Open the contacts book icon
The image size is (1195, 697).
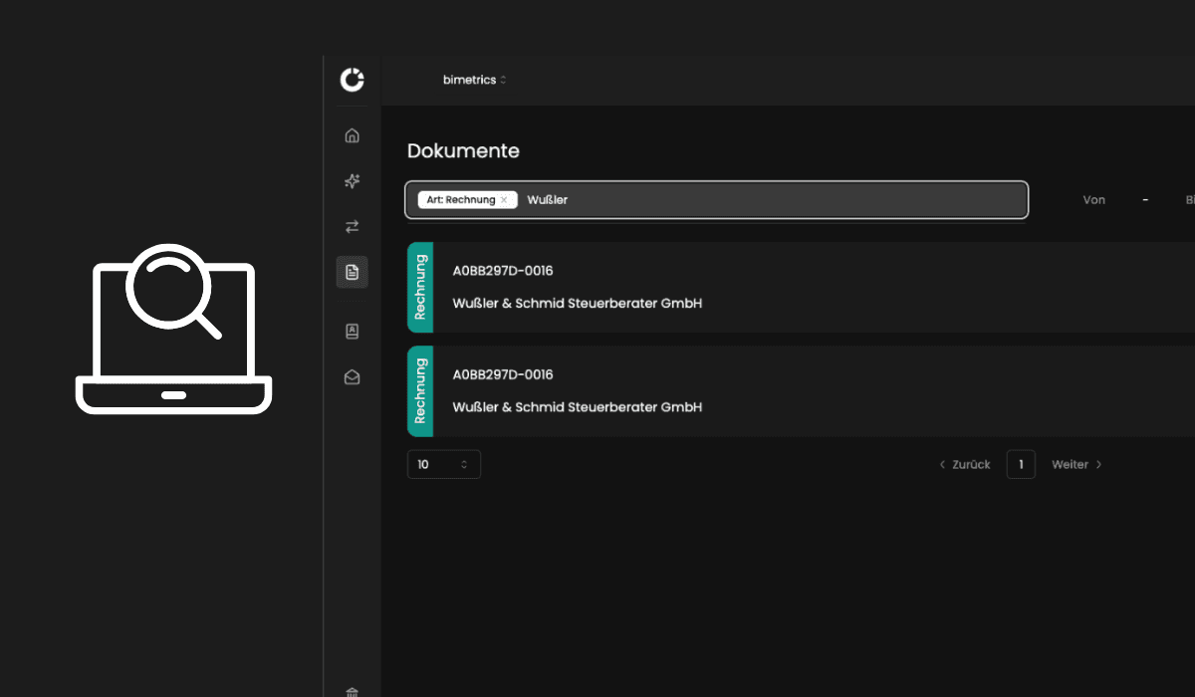point(352,332)
